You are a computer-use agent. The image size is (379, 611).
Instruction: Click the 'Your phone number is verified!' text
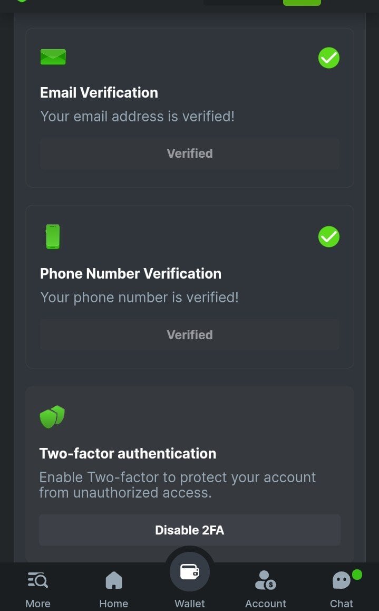click(x=139, y=298)
